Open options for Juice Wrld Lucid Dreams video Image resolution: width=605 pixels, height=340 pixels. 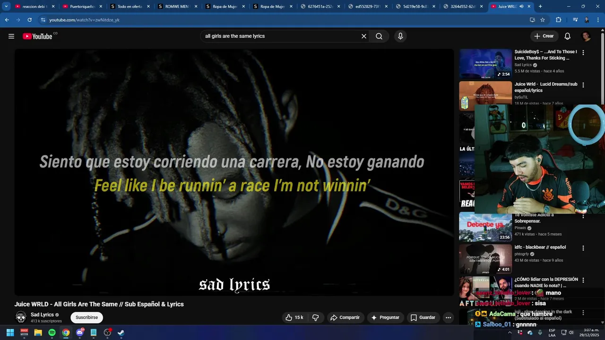583,85
